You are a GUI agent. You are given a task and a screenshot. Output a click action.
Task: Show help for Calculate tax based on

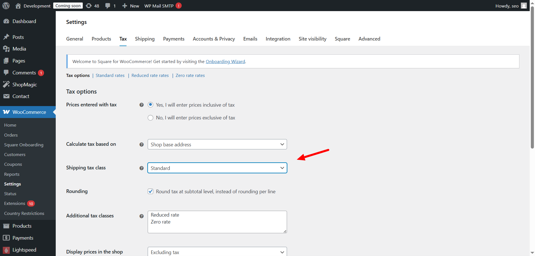(x=142, y=145)
